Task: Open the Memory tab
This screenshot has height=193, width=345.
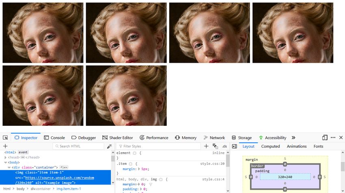Action: point(185,138)
